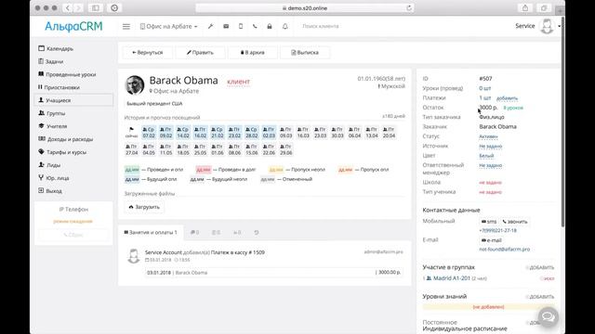Image resolution: width=595 pixels, height=334 pixels.
Task: Change the Цвет Белый value
Action: [x=486, y=156]
